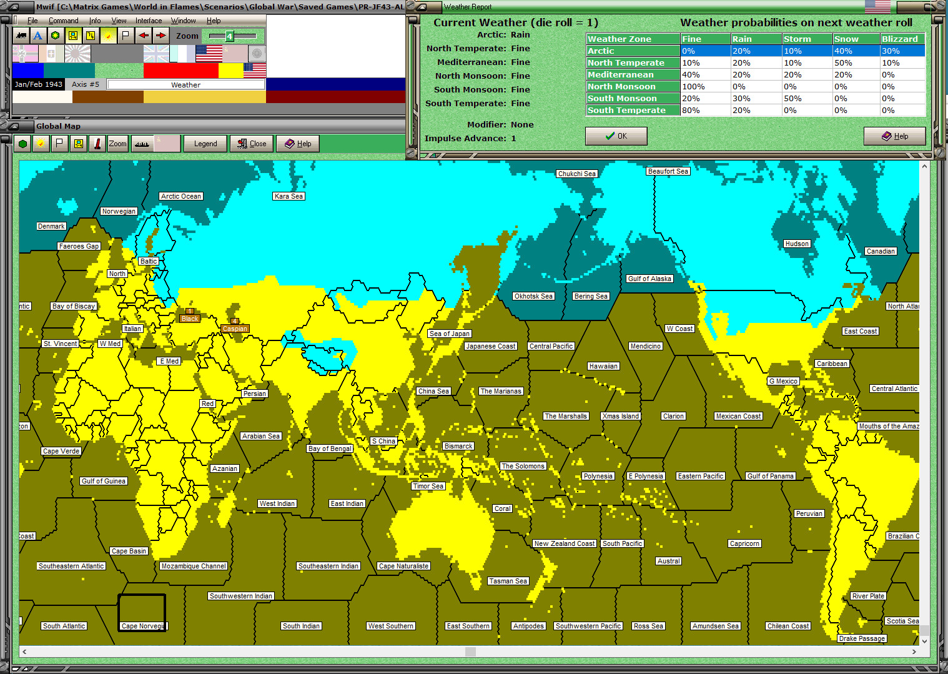Click the map's horizontal scrollbar right arrow
The image size is (948, 674).
click(914, 652)
